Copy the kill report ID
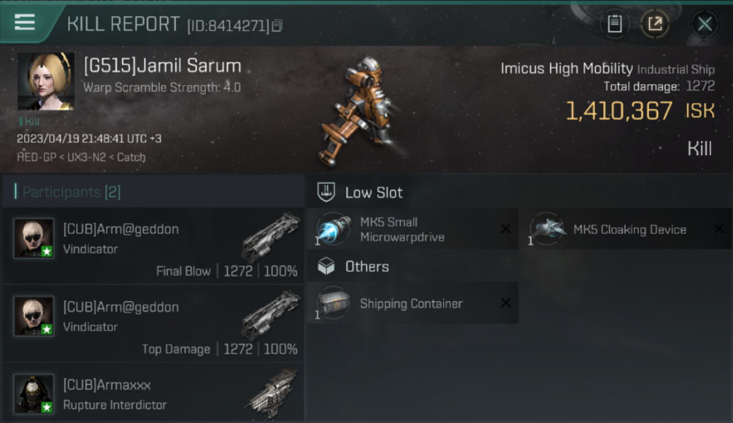The height and width of the screenshot is (423, 733). click(x=277, y=26)
